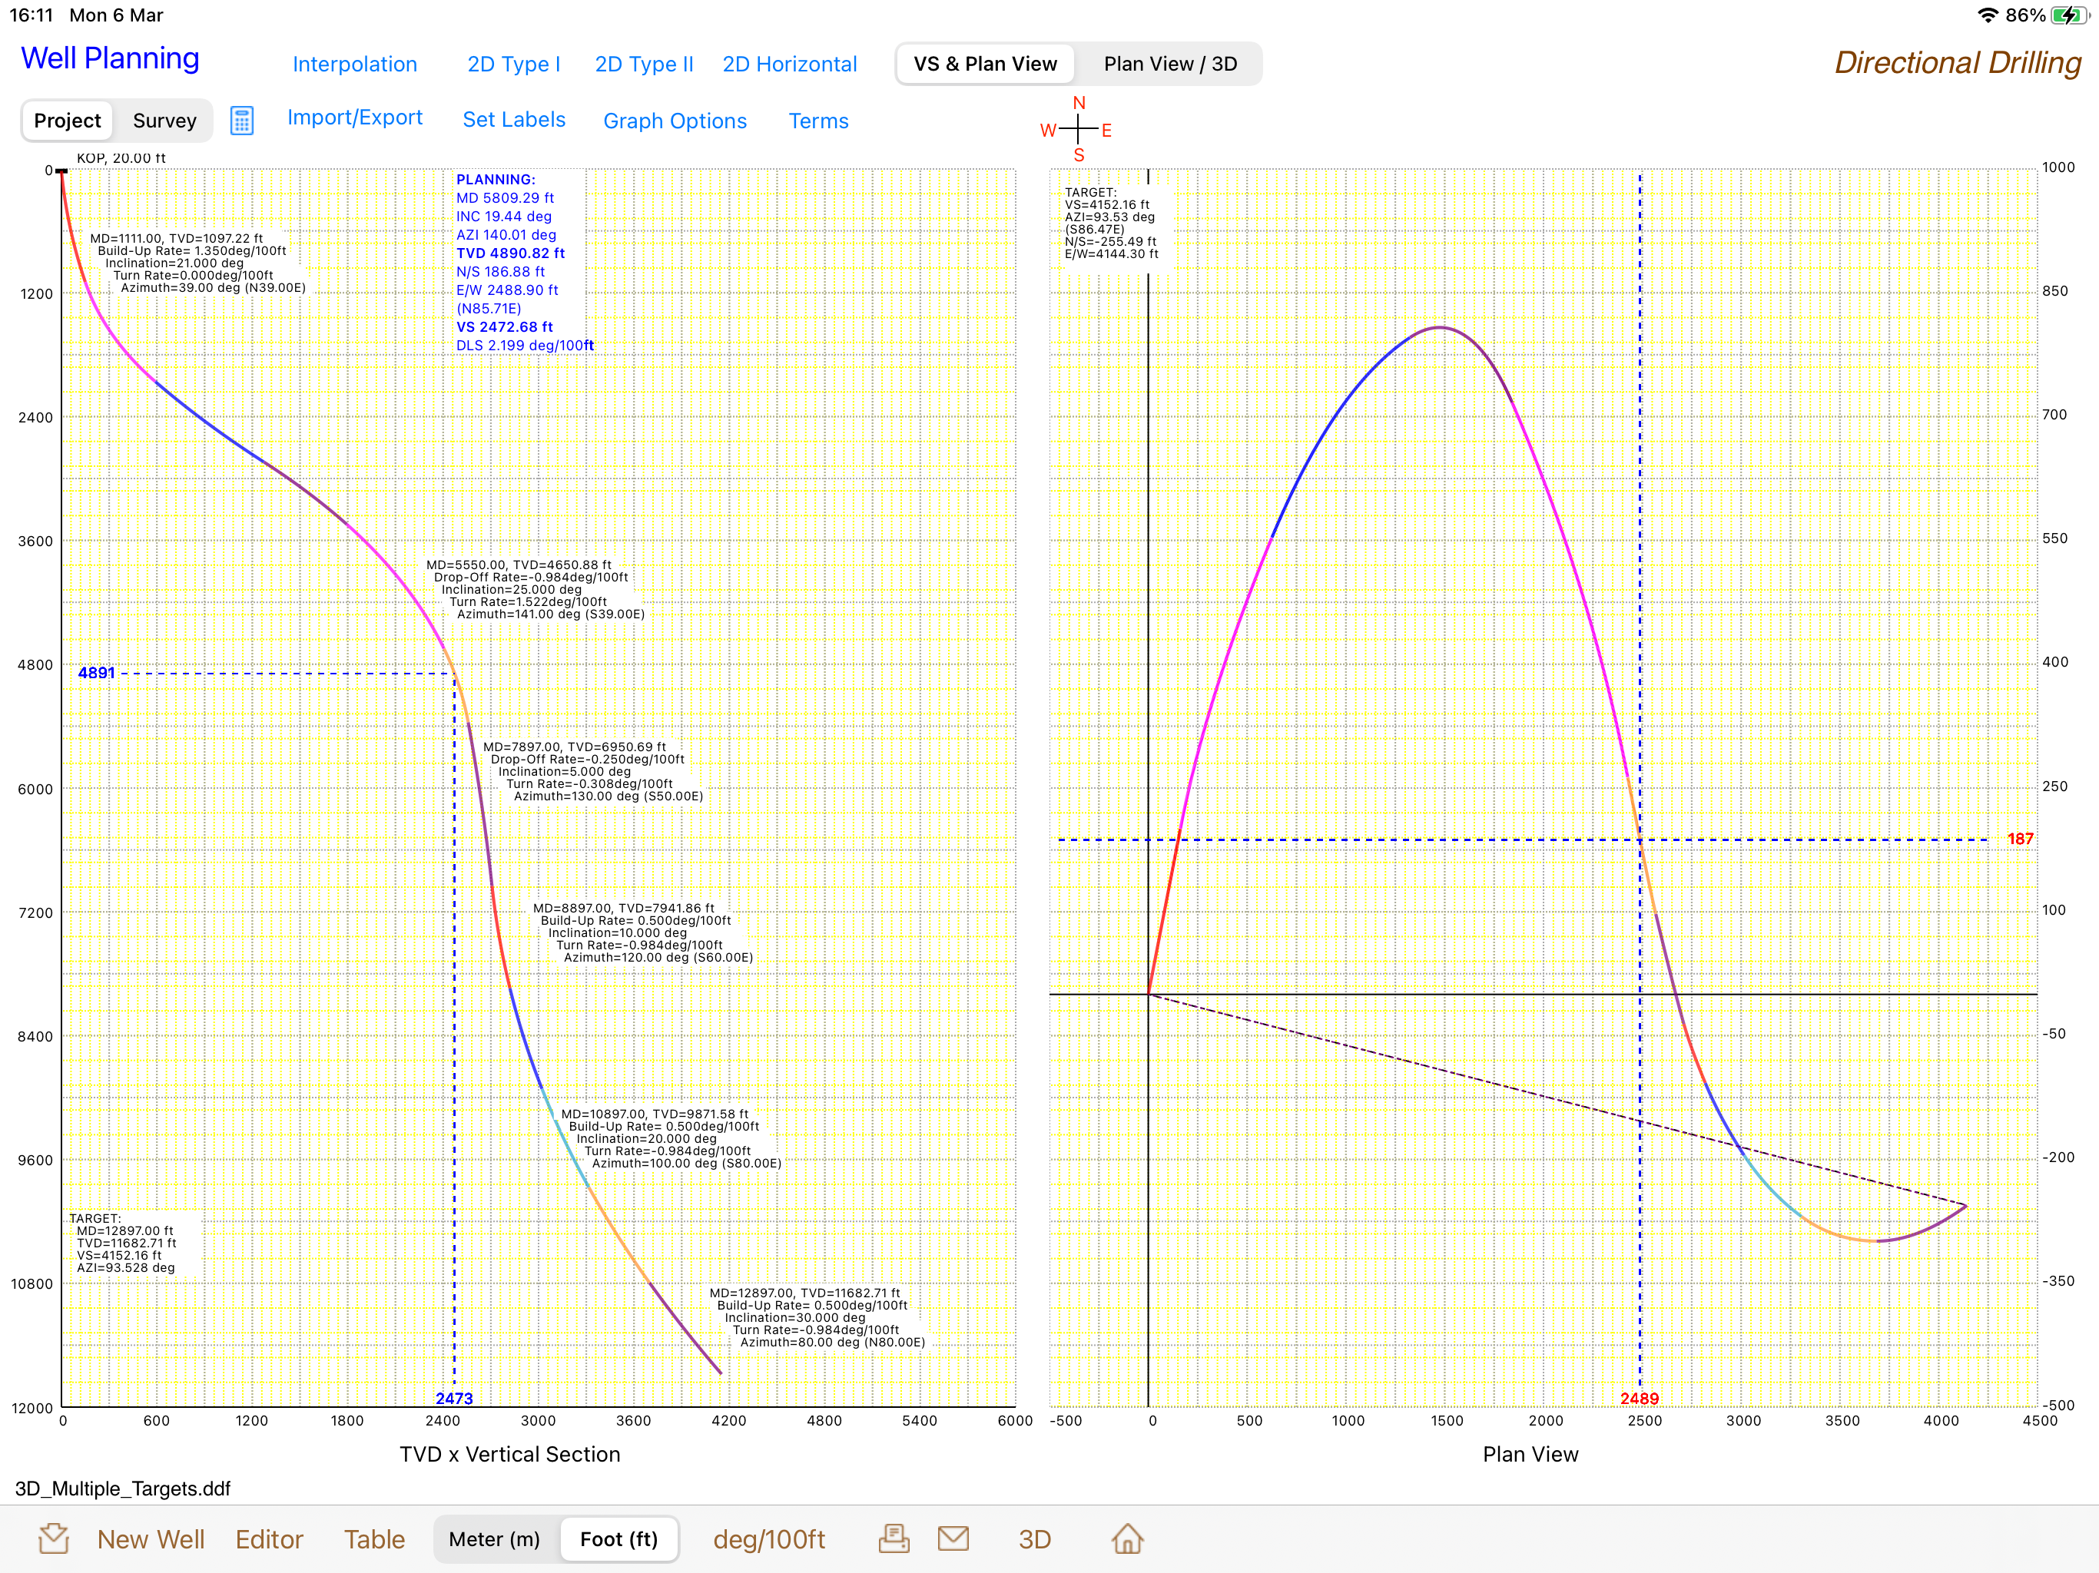
Task: Click the printer icon
Action: pyautogui.click(x=893, y=1538)
